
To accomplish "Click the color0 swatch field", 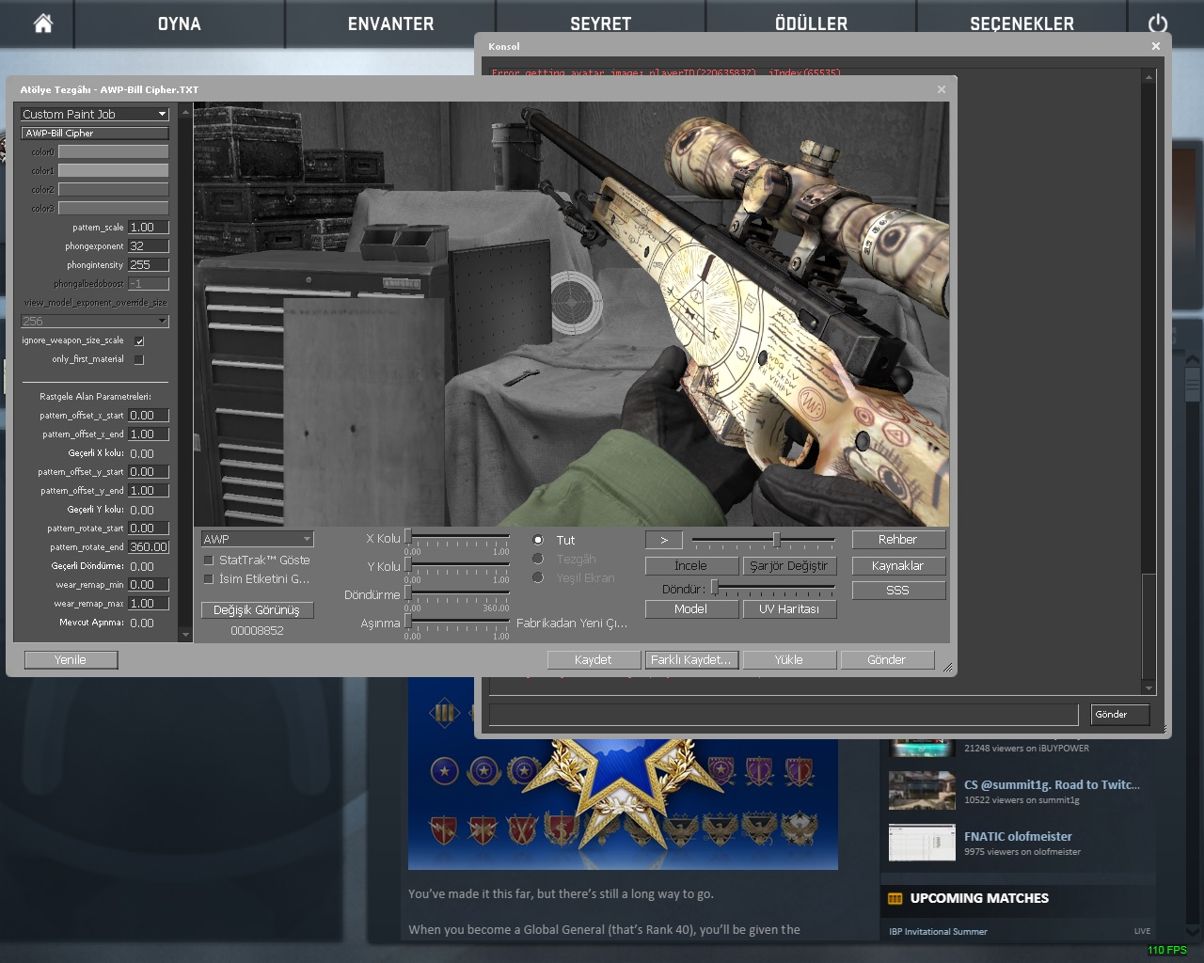I will [x=113, y=151].
